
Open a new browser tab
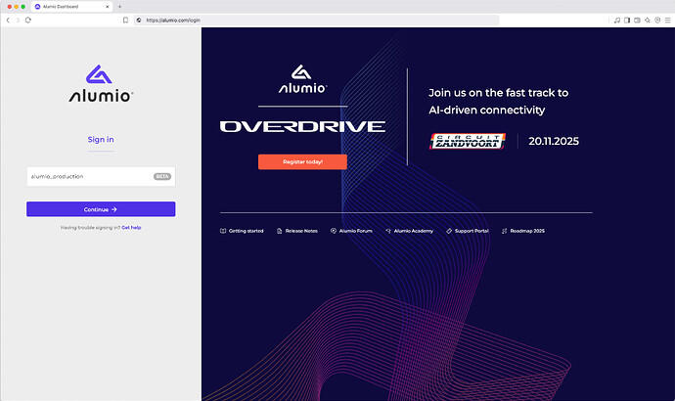pos(119,6)
